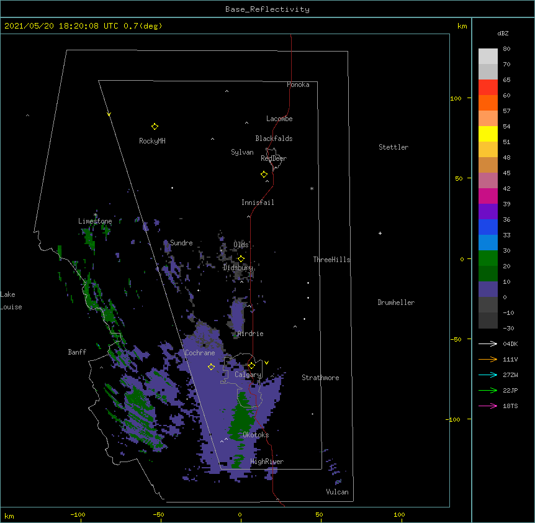
Task: Click the red 65 dBZ color swatch
Action: [488, 87]
